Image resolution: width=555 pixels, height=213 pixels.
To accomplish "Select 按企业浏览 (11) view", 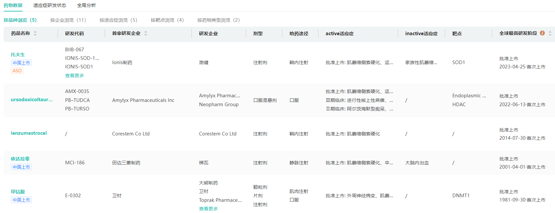I will (x=68, y=20).
